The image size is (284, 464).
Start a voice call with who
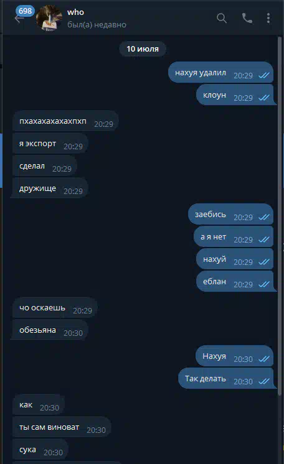[x=247, y=18]
